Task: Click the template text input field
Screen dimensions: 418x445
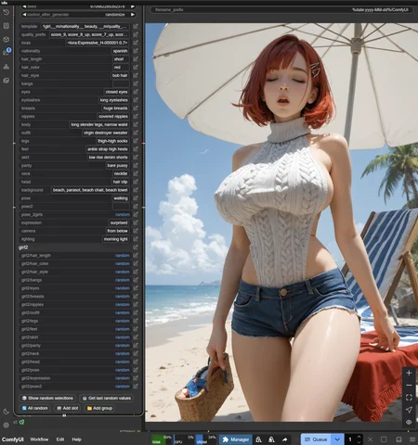Action: 85,27
